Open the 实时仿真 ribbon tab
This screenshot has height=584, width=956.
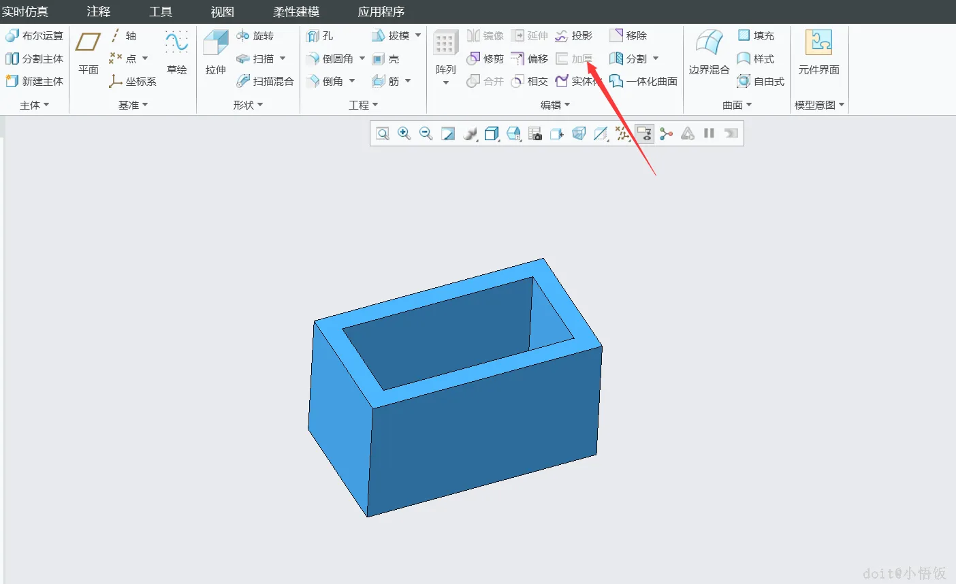pyautogui.click(x=25, y=12)
